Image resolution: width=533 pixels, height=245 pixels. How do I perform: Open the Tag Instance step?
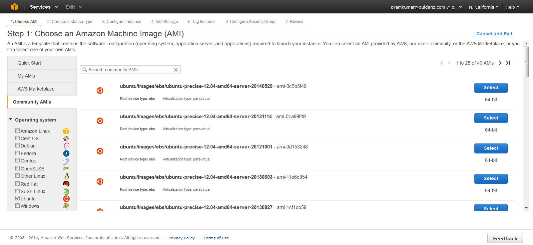click(x=202, y=22)
